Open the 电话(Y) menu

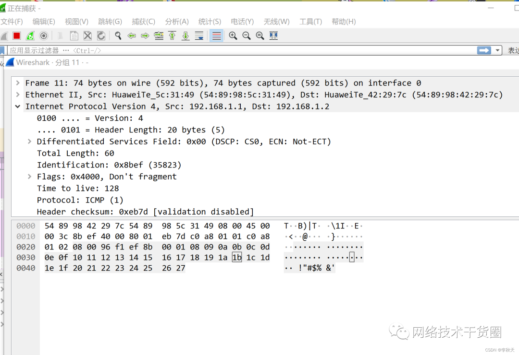tap(242, 22)
